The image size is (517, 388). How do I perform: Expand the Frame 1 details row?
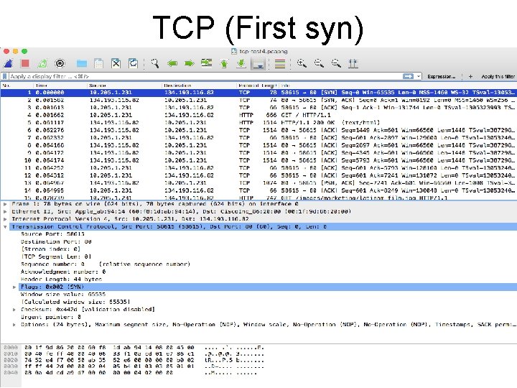[5, 204]
